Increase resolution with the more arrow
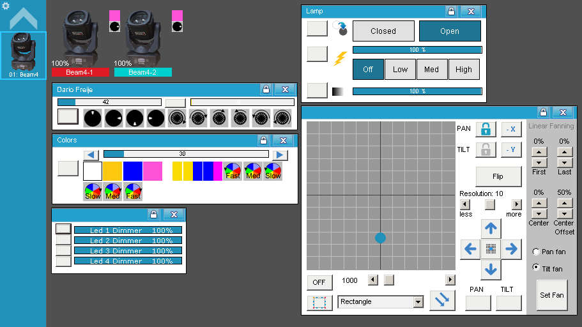Image resolution: width=582 pixels, height=327 pixels. click(x=516, y=204)
